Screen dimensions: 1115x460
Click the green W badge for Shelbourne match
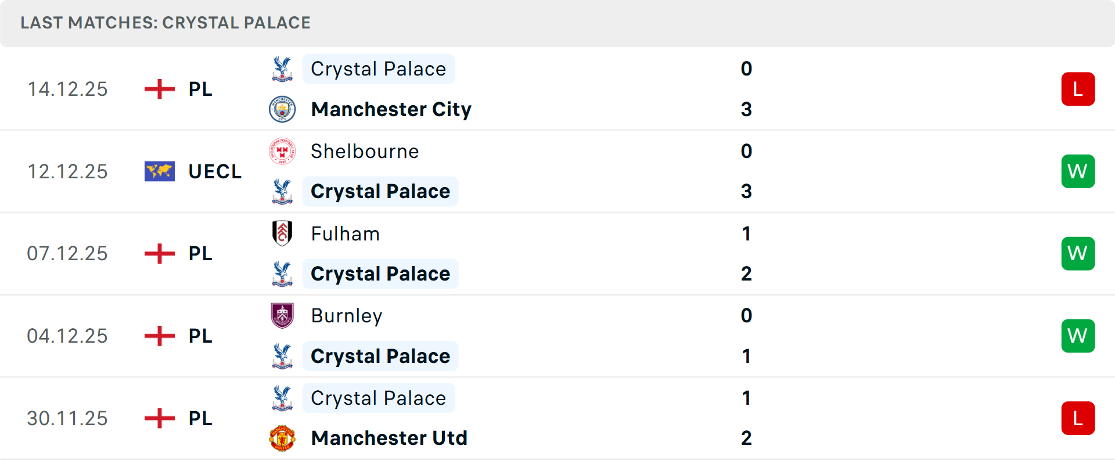coord(1078,171)
